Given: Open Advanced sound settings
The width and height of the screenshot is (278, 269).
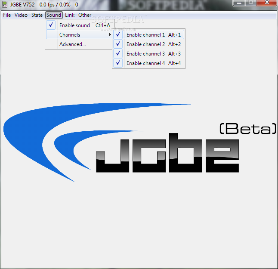Looking at the screenshot, I should tap(79, 44).
